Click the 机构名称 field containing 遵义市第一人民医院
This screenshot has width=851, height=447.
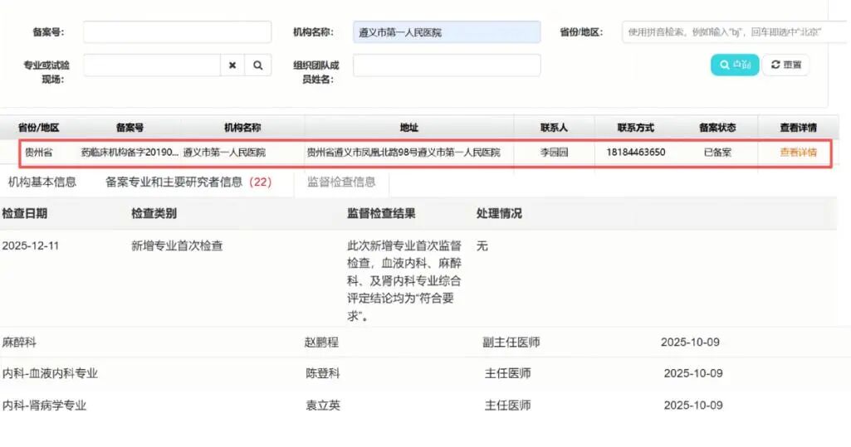[x=446, y=32]
